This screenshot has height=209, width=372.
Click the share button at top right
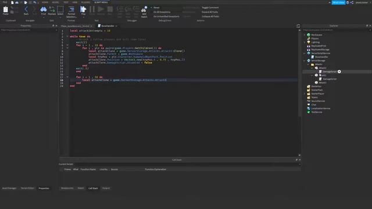point(352,2)
